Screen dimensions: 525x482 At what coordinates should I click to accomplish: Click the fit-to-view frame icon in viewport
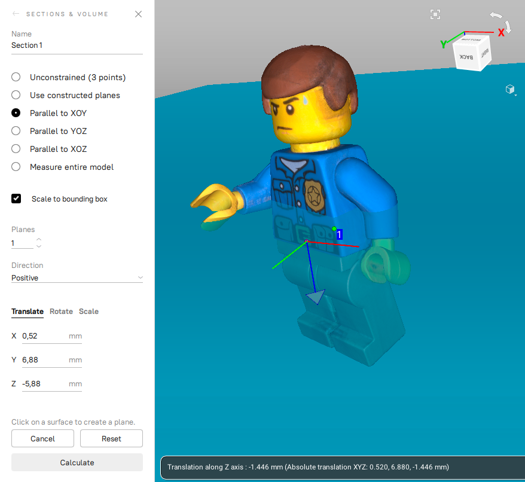click(435, 14)
